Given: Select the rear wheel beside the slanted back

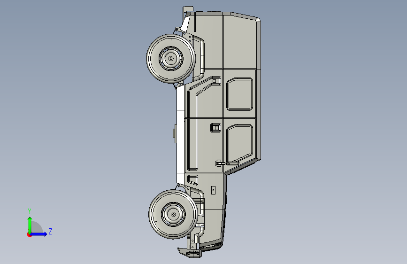Looking at the screenshot, I should pos(171,59).
